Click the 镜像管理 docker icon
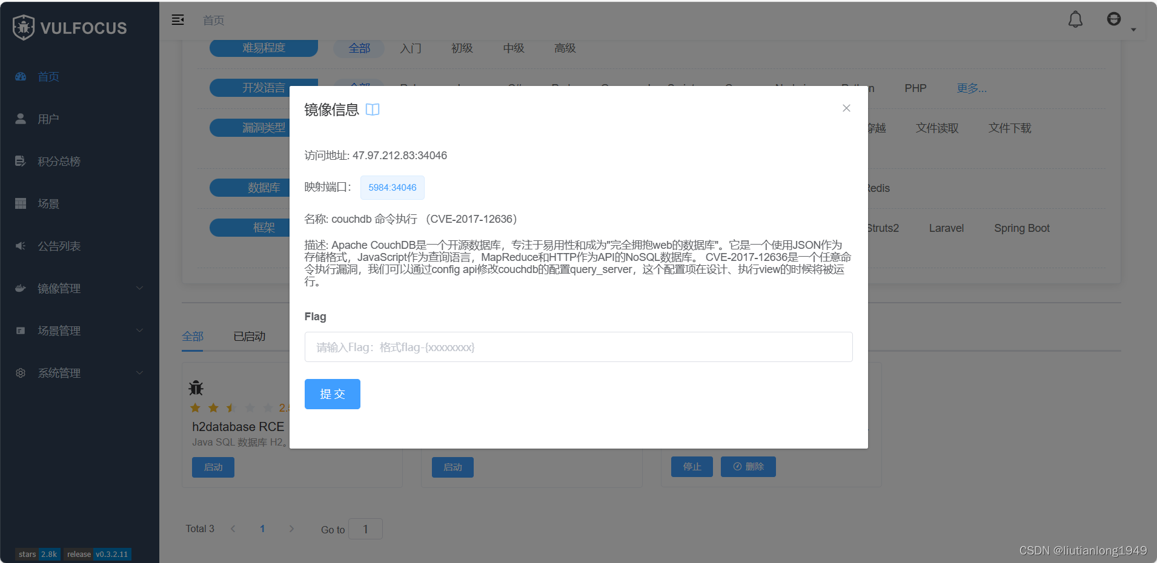Image resolution: width=1157 pixels, height=563 pixels. [21, 288]
